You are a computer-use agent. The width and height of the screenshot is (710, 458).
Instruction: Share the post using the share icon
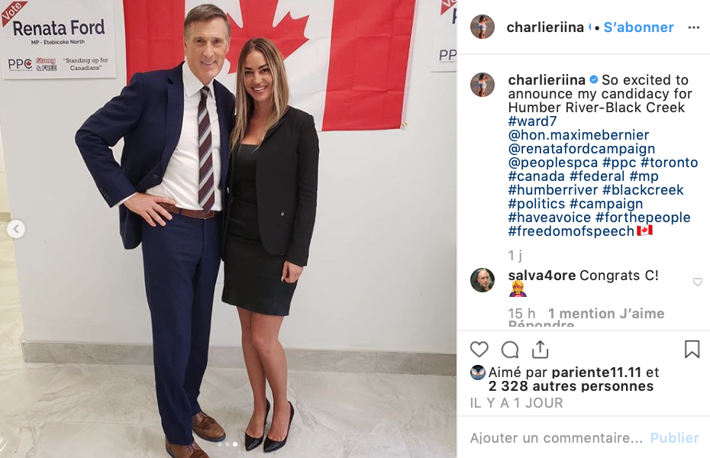click(541, 350)
